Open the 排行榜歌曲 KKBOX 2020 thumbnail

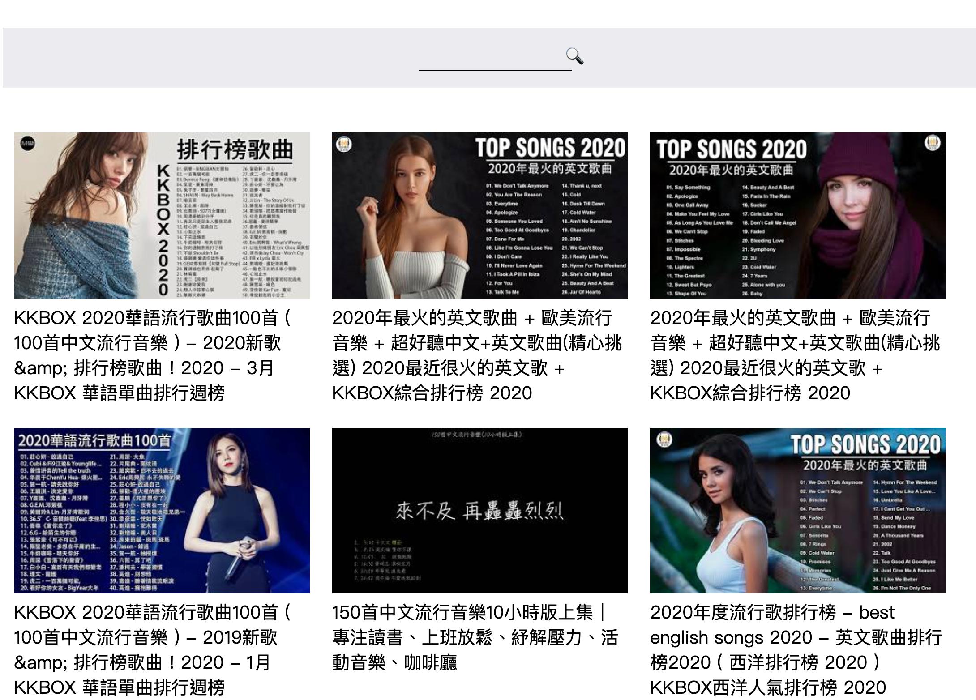(x=162, y=216)
